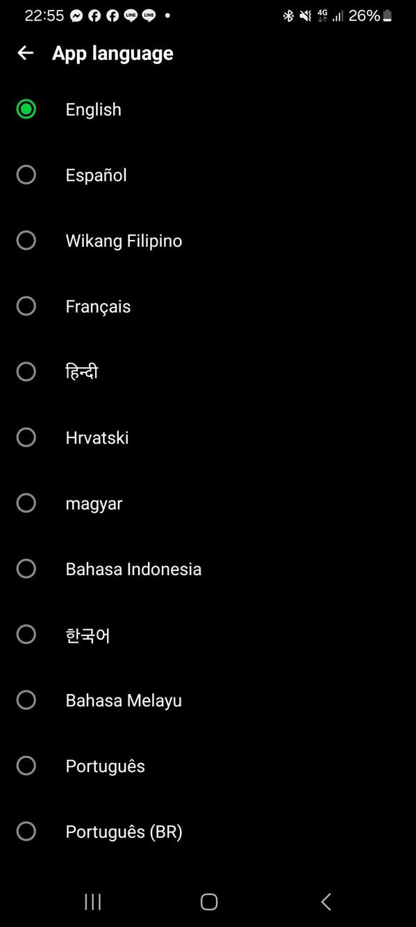Tap the back arrow beside App language
The width and height of the screenshot is (416, 927).
click(x=26, y=53)
